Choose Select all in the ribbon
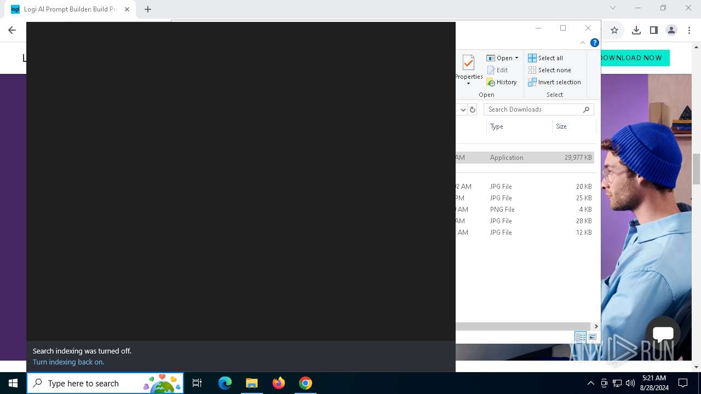Viewport: 701px width, 394px height. 545,58
